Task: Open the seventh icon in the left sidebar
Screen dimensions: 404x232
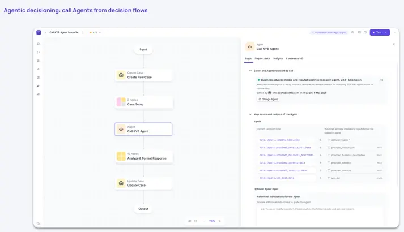Action: [x=39, y=94]
